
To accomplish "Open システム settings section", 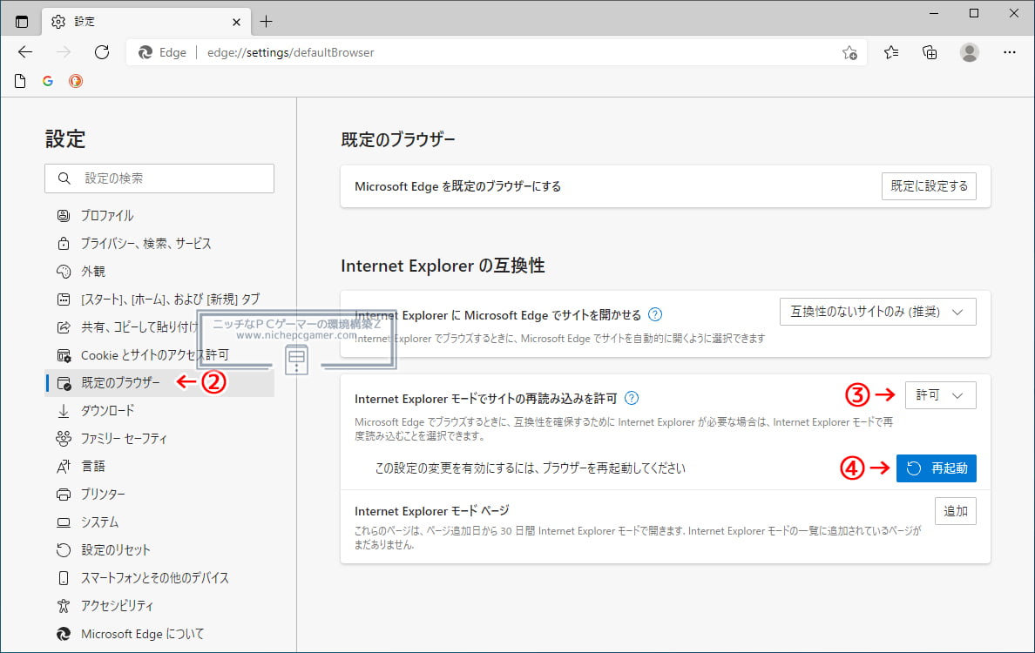I will [x=159, y=522].
